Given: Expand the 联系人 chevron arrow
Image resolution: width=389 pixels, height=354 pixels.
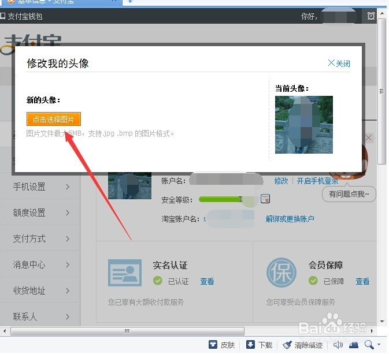Looking at the screenshot, I should 68,316.
